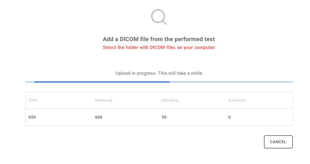Image resolution: width=310 pixels, height=164 pixels.
Task: Select the Remaining column header
Action: (104, 100)
